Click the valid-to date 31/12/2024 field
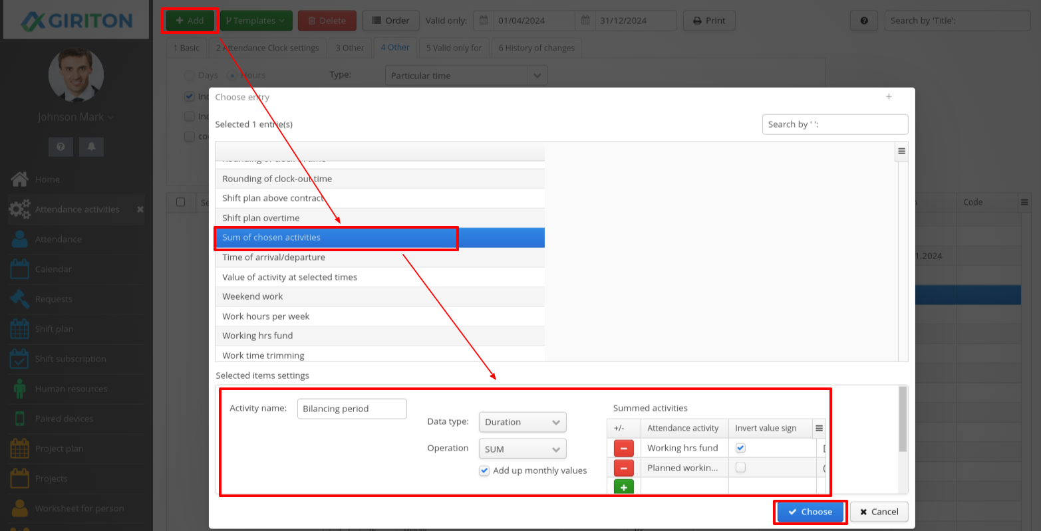The image size is (1041, 531). click(635, 21)
